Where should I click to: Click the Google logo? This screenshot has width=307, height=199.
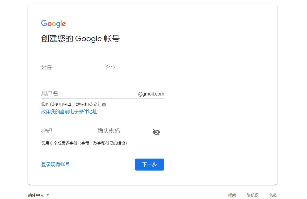click(x=53, y=23)
